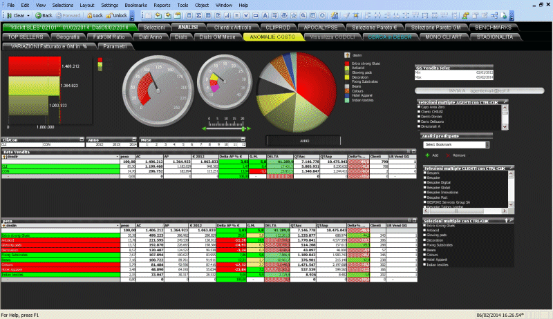Expand navigation toolbar overflow chevron

(x=132, y=15)
